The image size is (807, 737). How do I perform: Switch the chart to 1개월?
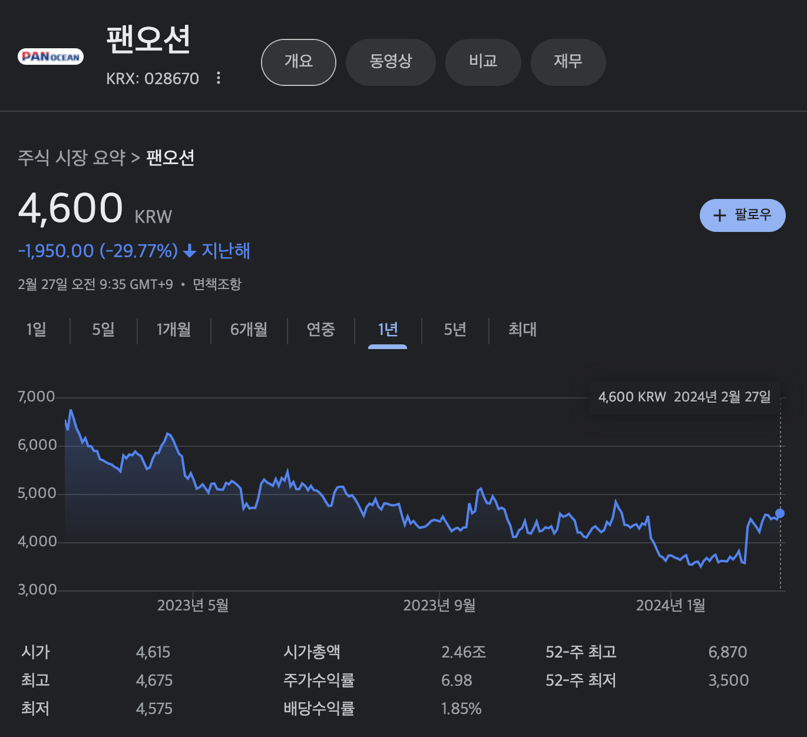pos(174,330)
